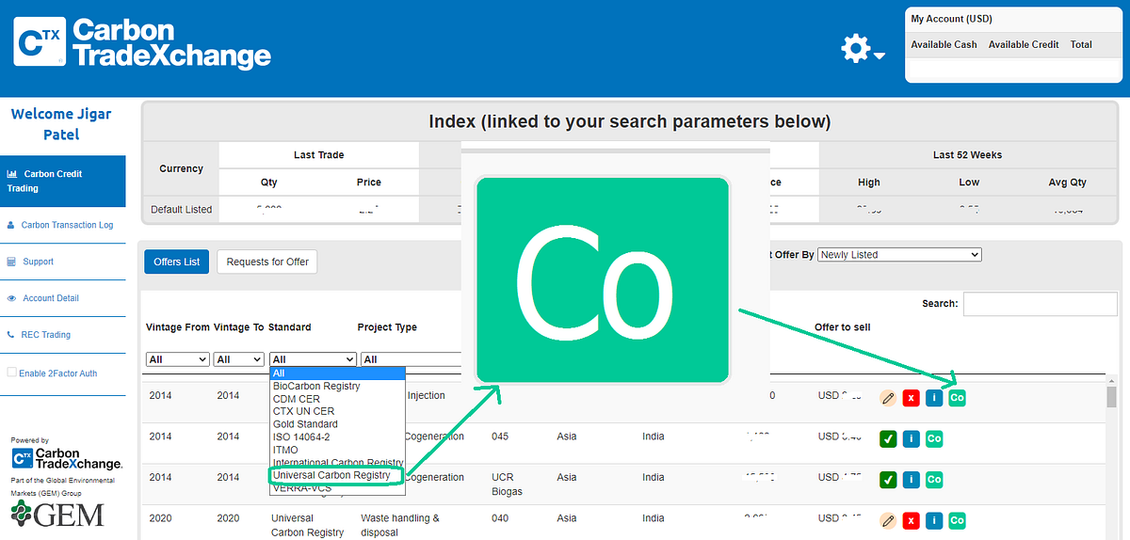
Task: Select BioCarbon Registry from the Standard list
Action: [x=337, y=386]
